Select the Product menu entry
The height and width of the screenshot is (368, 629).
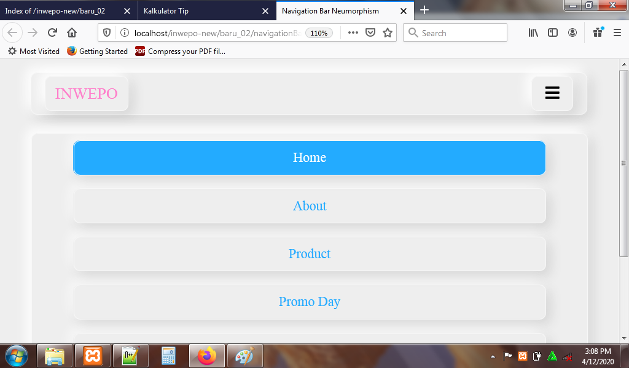point(310,254)
